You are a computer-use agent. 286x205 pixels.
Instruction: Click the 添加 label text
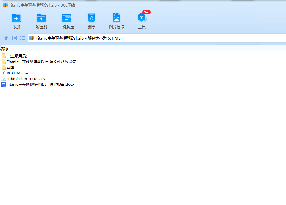tap(16, 27)
